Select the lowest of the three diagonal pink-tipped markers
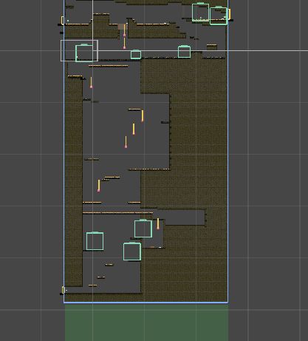This screenshot has width=308, height=341. click(126, 142)
